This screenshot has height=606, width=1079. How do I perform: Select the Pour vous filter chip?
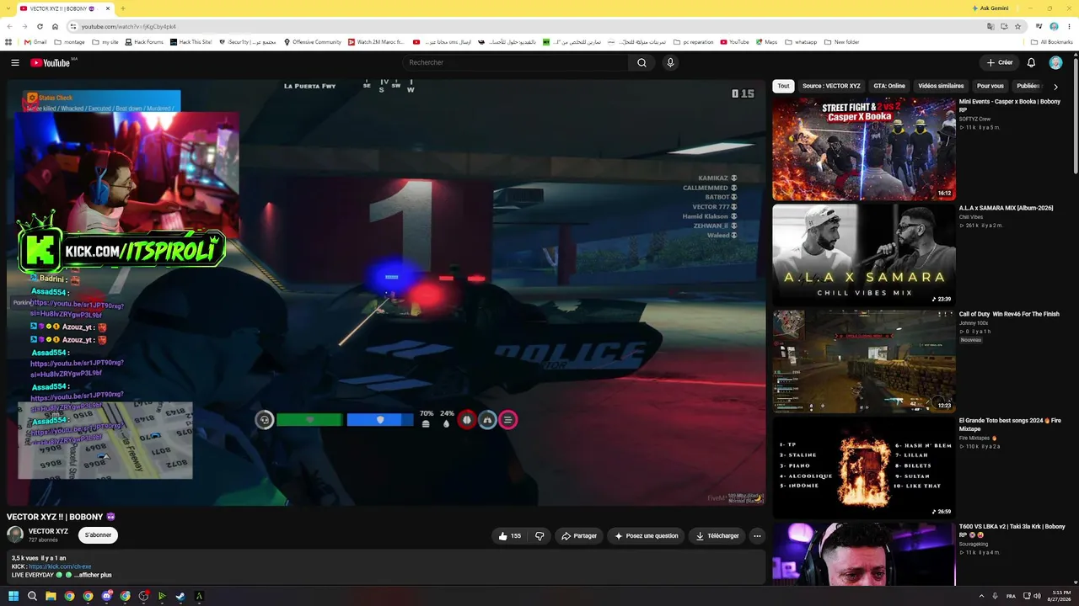point(990,86)
